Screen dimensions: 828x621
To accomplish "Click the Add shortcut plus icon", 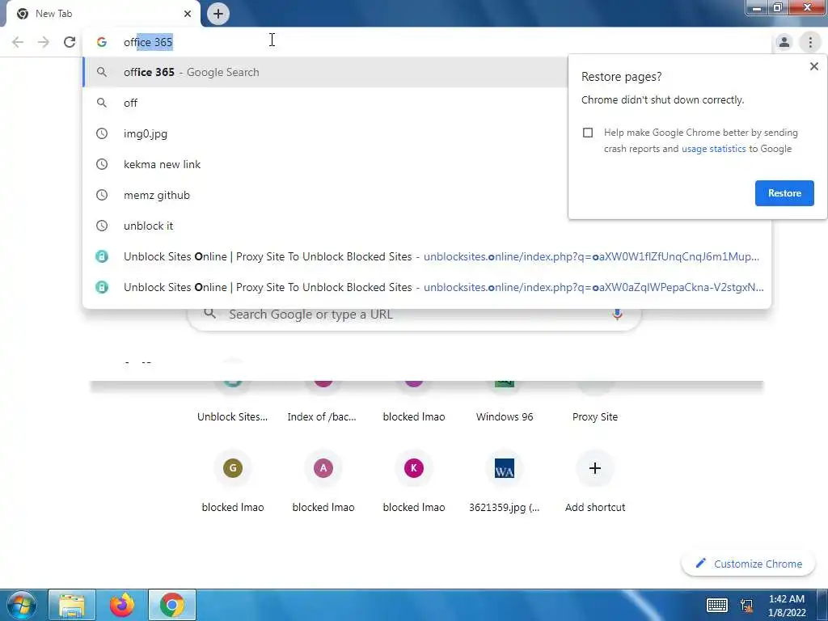I will (595, 468).
